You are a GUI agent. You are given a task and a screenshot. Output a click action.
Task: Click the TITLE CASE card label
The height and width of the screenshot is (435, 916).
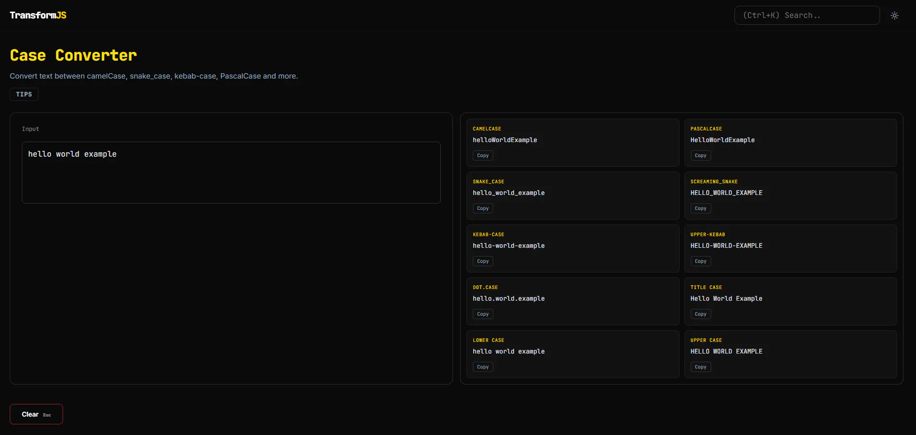point(706,288)
